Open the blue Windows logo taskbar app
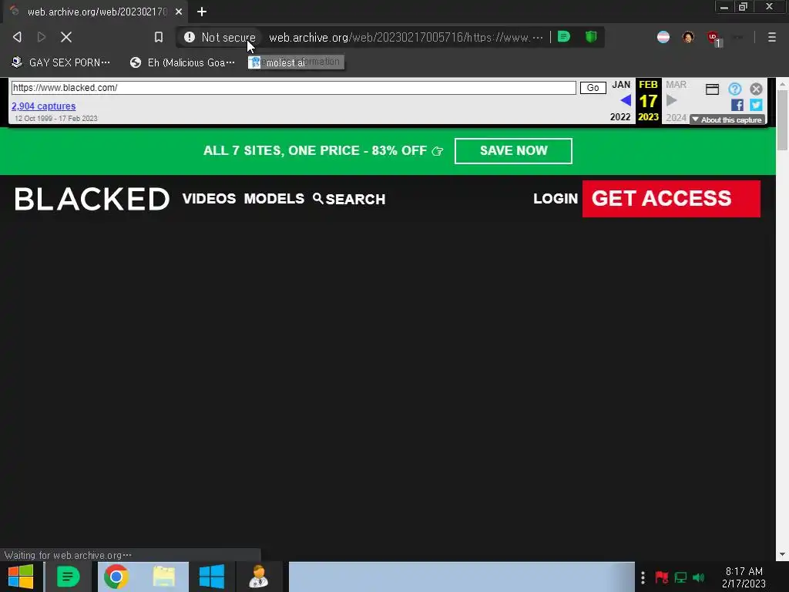 [x=212, y=577]
